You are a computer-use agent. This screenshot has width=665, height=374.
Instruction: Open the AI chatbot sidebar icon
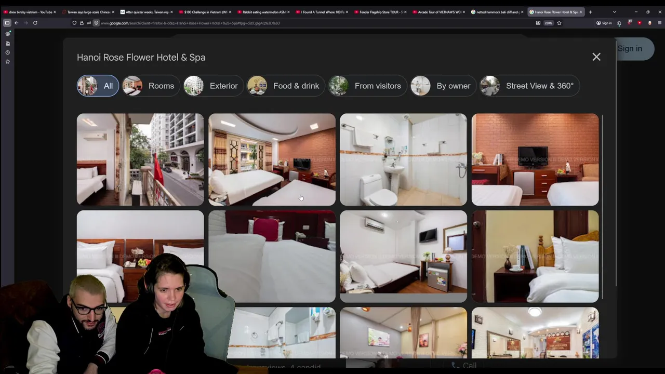(x=8, y=34)
